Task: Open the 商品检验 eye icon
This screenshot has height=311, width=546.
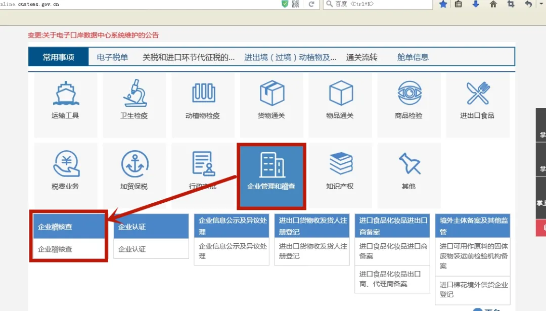Action: click(x=409, y=93)
